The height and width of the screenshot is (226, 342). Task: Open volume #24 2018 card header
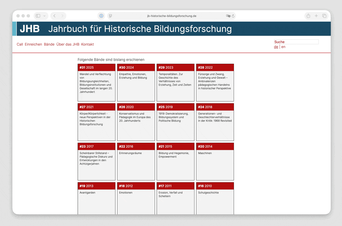pos(215,107)
